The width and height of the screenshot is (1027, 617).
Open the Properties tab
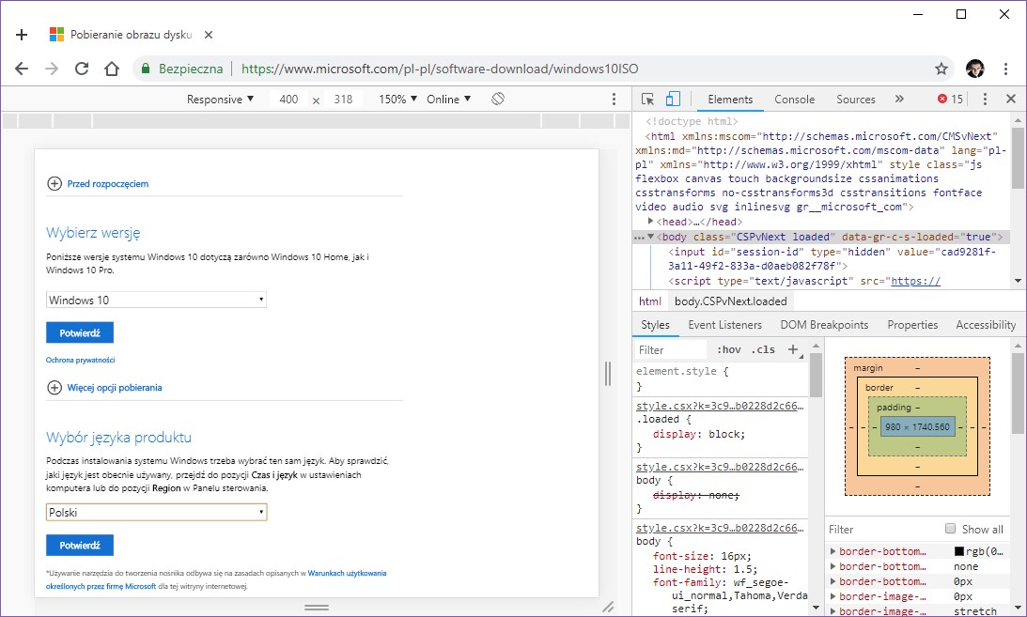coord(912,325)
